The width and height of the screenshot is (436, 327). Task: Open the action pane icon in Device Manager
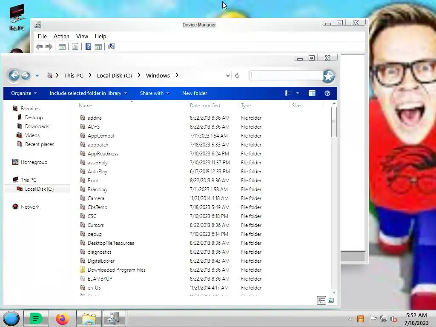click(x=98, y=47)
